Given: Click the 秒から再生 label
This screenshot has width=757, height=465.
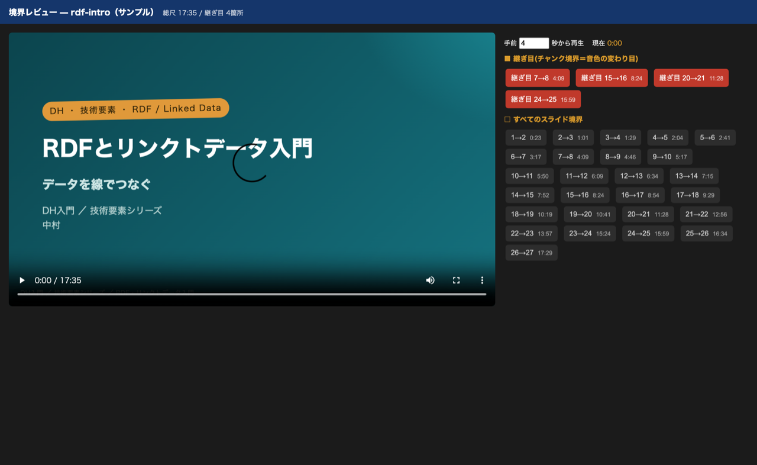Looking at the screenshot, I should point(568,43).
